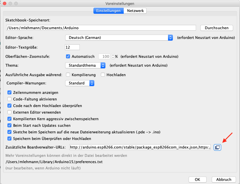Viewport: 240px width, 184px height.
Task: Enable verbose output for Kompilierung
Action: click(x=68, y=75)
